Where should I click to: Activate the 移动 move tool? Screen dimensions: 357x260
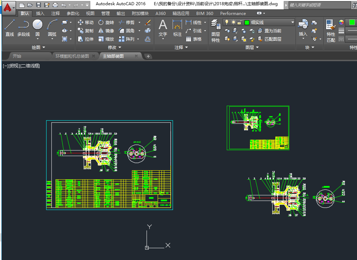click(86, 22)
